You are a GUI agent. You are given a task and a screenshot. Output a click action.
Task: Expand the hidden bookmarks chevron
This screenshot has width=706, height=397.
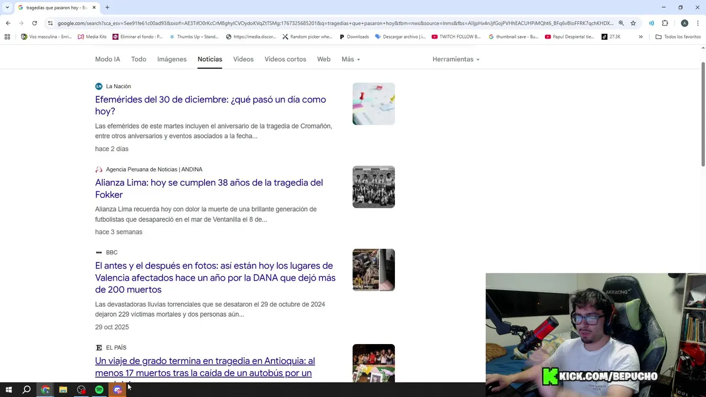coord(640,37)
